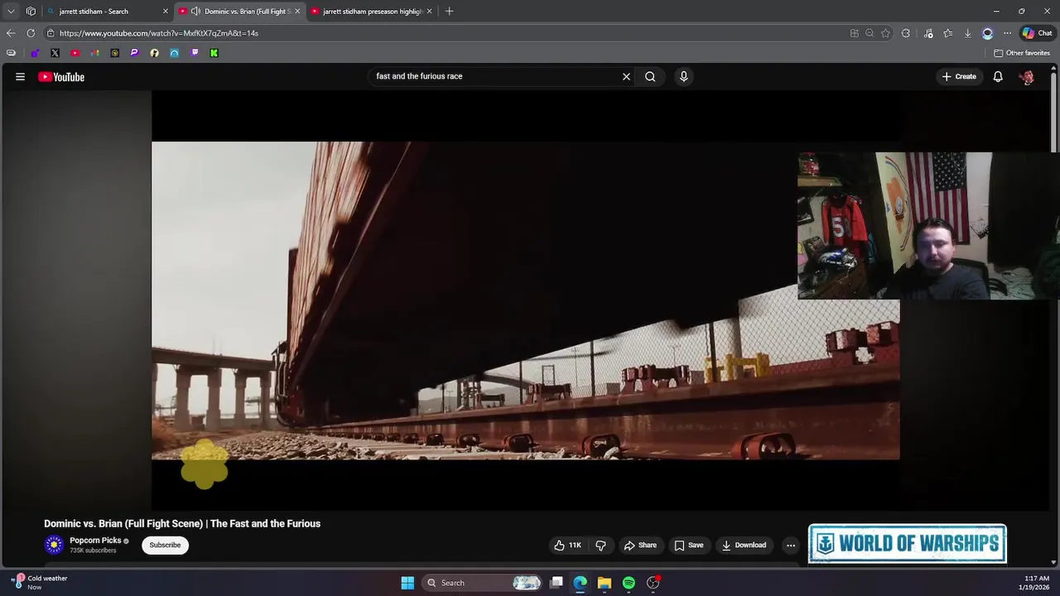Open more actions ellipsis below the video

[x=791, y=545]
